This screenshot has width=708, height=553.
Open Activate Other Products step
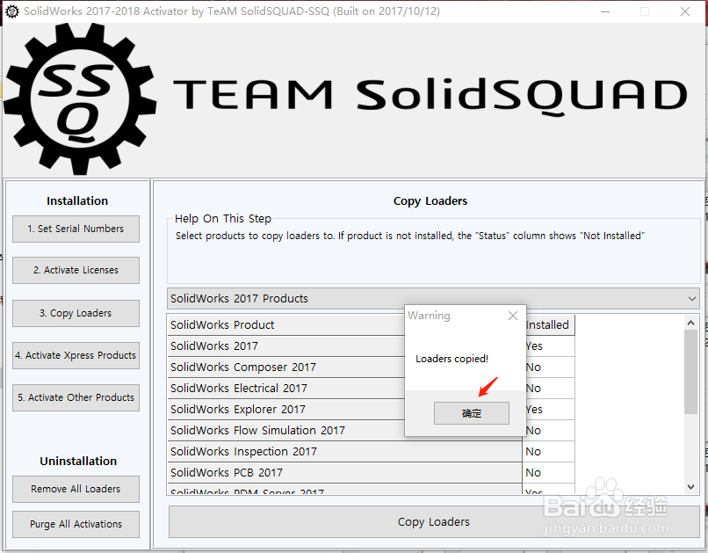coord(76,397)
